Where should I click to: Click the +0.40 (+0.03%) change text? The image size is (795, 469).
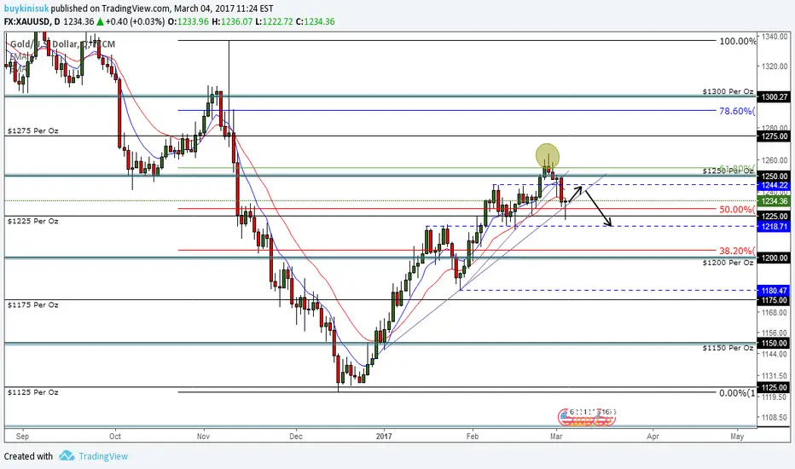click(x=135, y=22)
